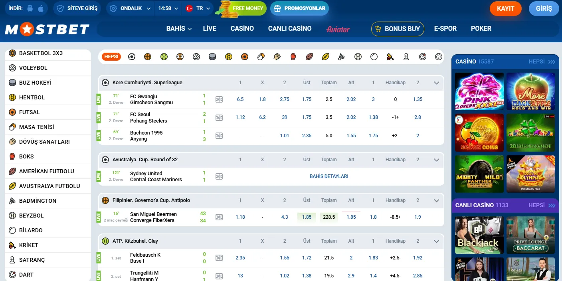Select the American football filter icon
The height and width of the screenshot is (281, 562).
click(309, 57)
